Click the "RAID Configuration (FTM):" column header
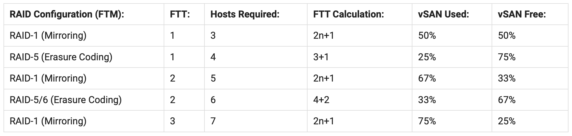The height and width of the screenshot is (136, 572). click(x=67, y=14)
